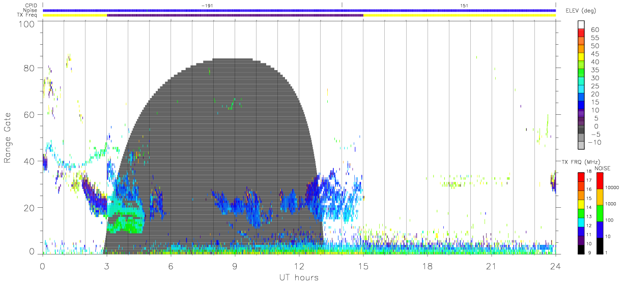
Task: Click the '10000' label on the NOISE scale
Action: (x=611, y=188)
